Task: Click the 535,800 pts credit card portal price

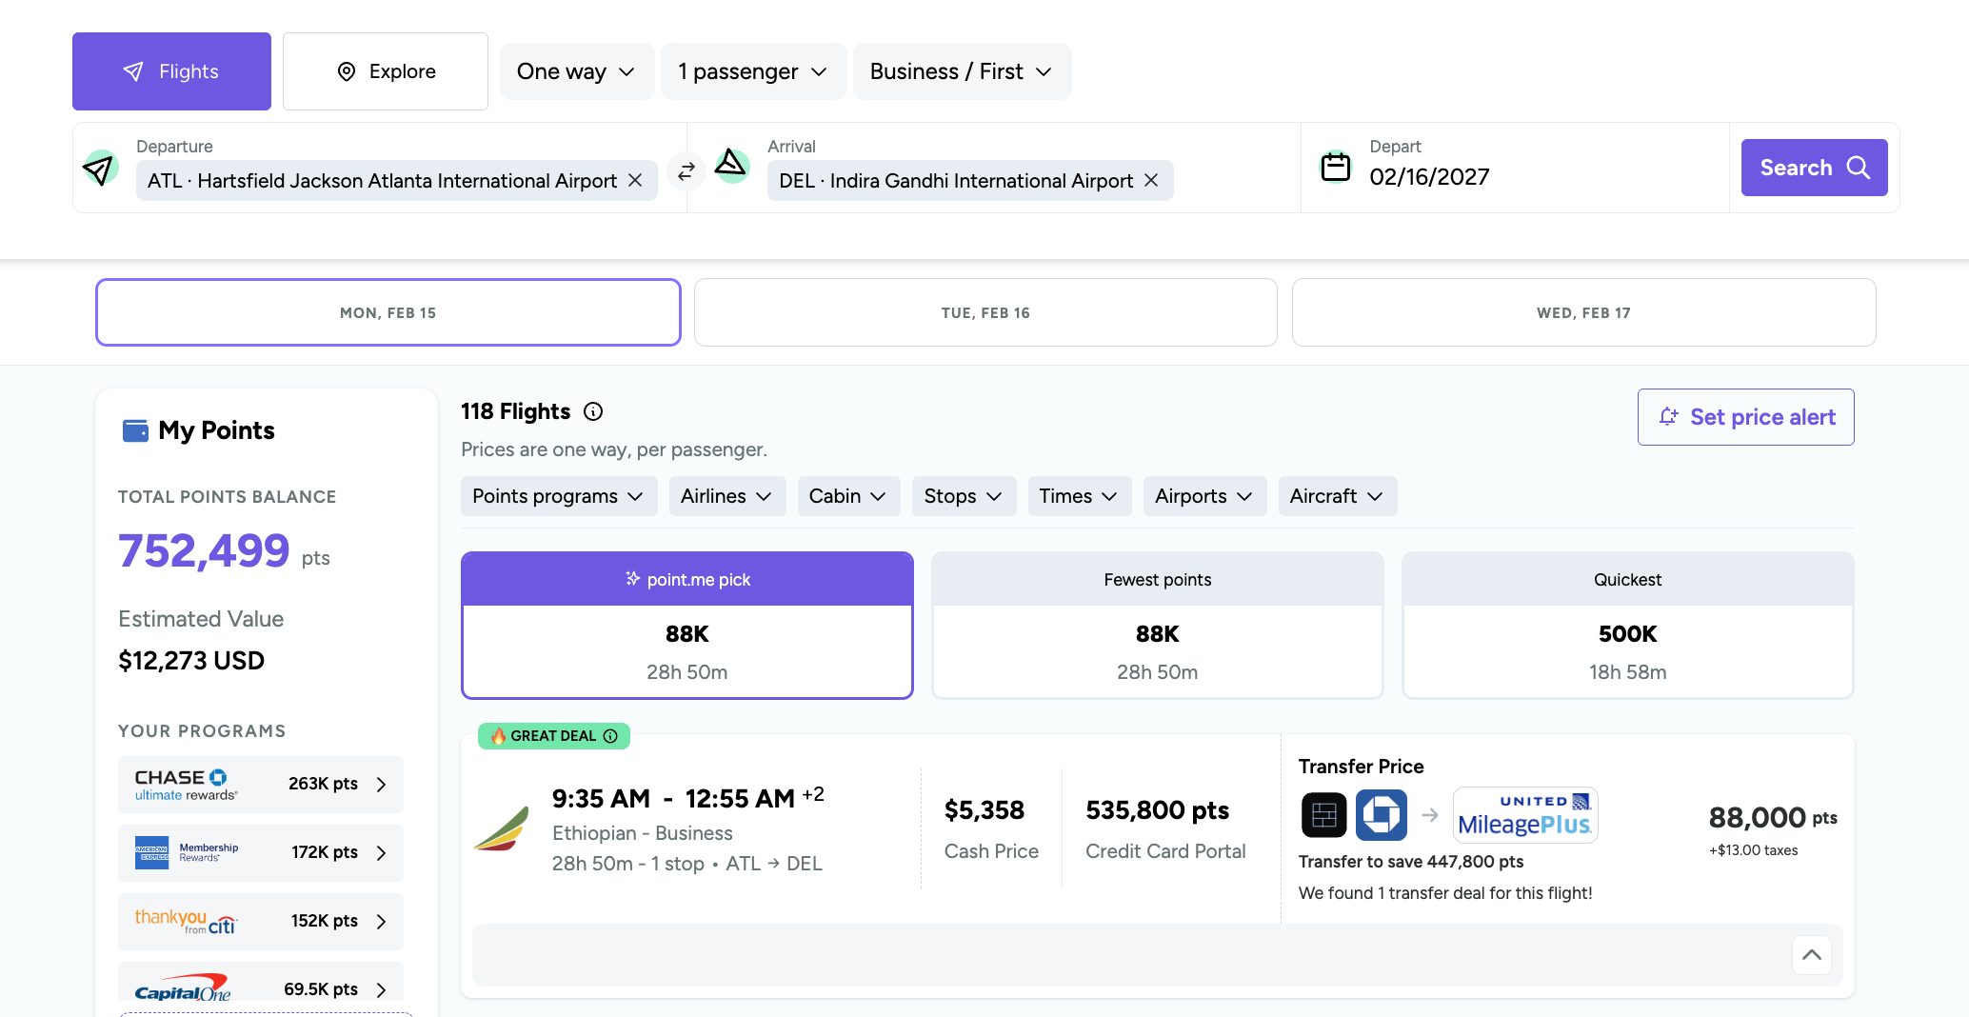Action: pos(1158,810)
